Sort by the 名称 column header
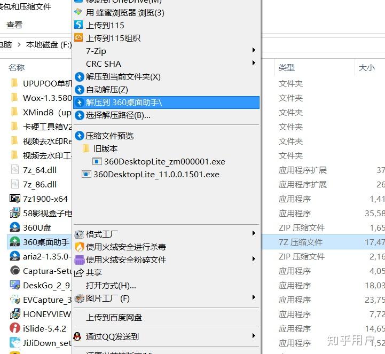 [17, 67]
